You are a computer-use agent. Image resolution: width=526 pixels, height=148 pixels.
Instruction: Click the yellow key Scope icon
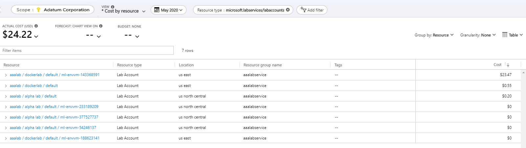click(38, 10)
